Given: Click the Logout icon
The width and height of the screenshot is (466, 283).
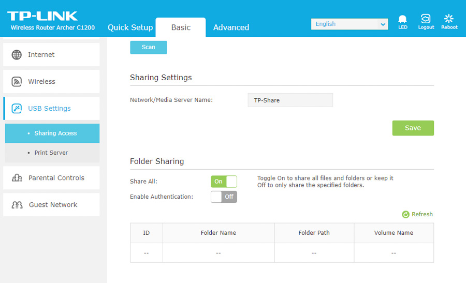Looking at the screenshot, I should 426,19.
